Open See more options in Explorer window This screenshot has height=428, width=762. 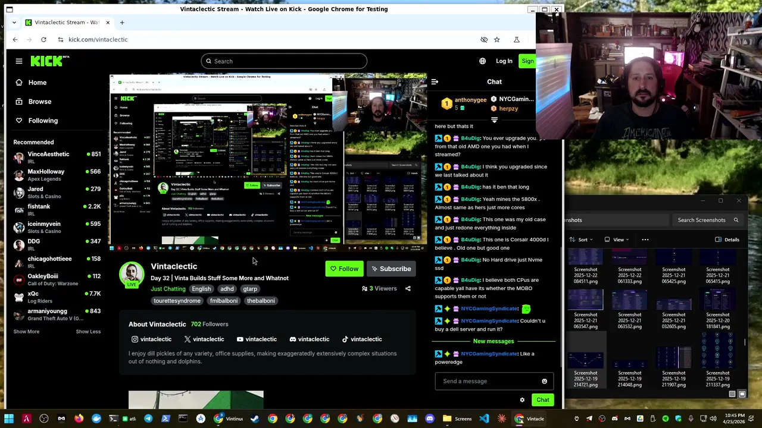(645, 240)
